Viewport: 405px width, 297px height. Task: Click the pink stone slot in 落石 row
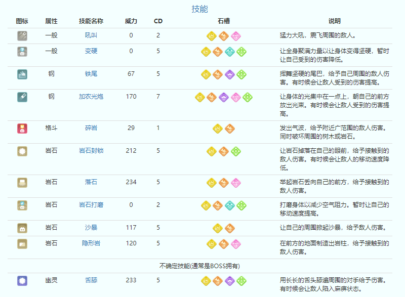(x=236, y=183)
